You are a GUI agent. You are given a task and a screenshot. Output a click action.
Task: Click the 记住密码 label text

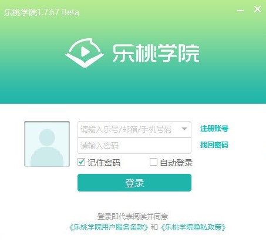point(104,163)
